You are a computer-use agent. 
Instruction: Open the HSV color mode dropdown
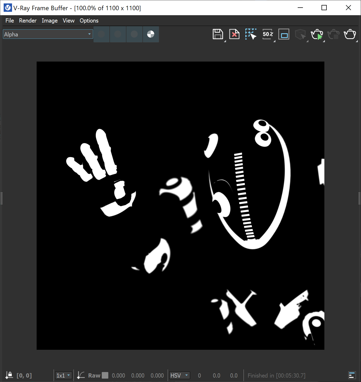tap(179, 375)
